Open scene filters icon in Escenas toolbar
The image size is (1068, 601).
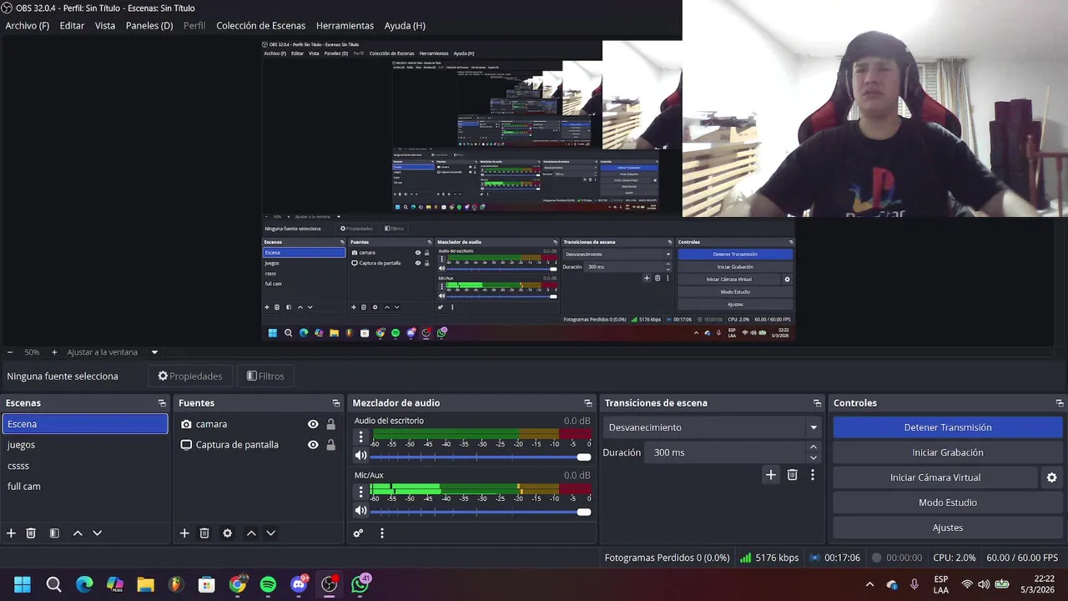(x=54, y=533)
